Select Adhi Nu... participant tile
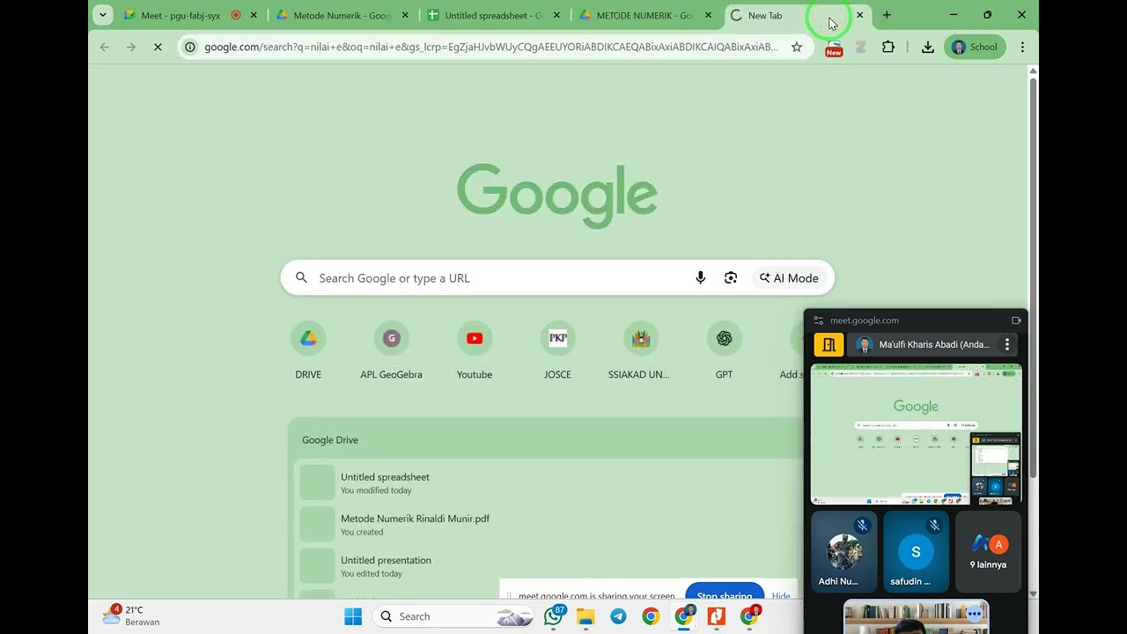 tap(843, 551)
